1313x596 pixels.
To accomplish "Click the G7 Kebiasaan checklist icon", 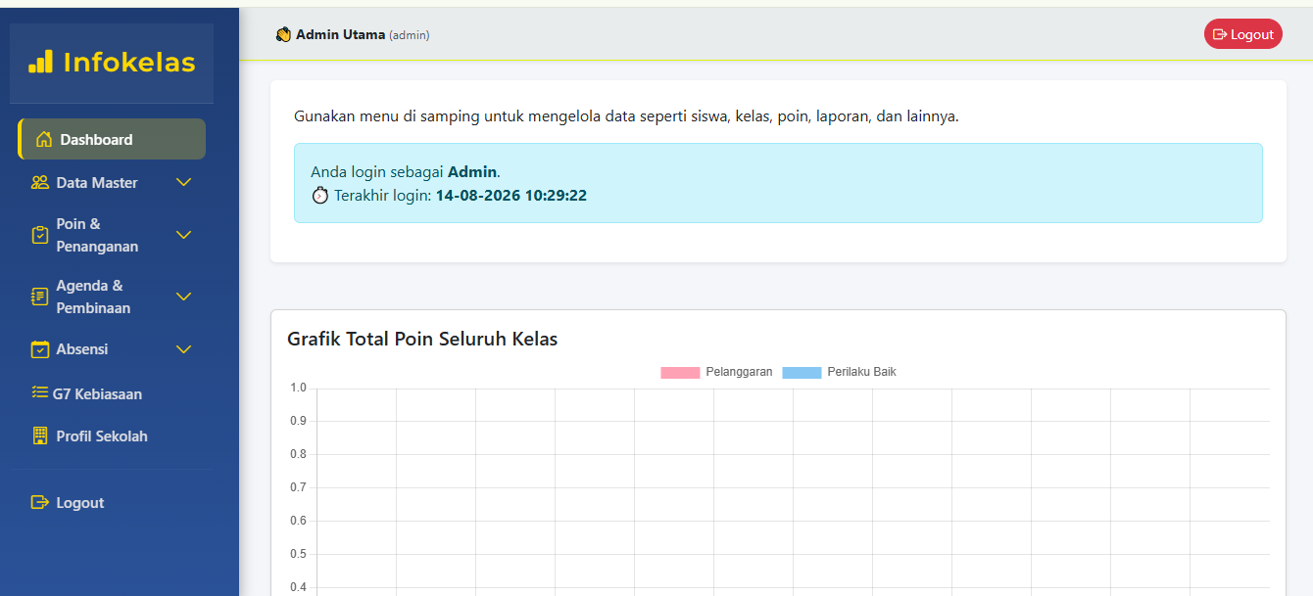I will (x=40, y=392).
